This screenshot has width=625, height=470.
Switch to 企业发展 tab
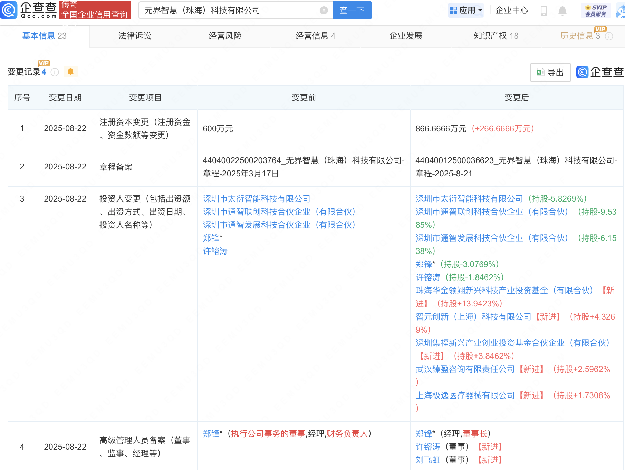pos(406,36)
